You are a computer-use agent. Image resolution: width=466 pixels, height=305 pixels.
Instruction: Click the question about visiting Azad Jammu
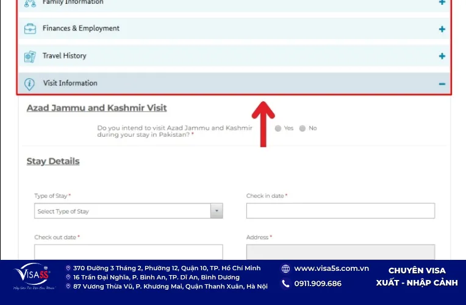[x=174, y=131]
